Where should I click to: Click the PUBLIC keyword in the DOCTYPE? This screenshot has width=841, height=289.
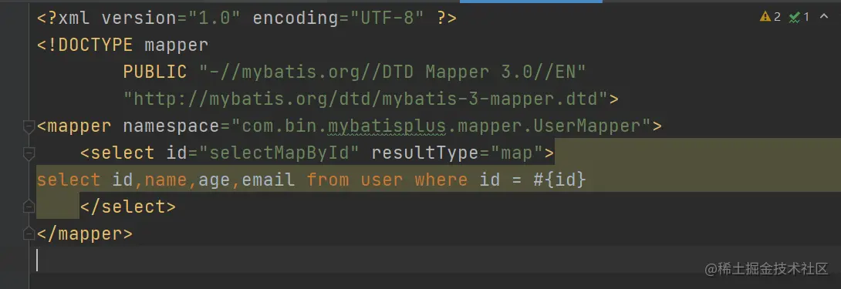pos(155,72)
